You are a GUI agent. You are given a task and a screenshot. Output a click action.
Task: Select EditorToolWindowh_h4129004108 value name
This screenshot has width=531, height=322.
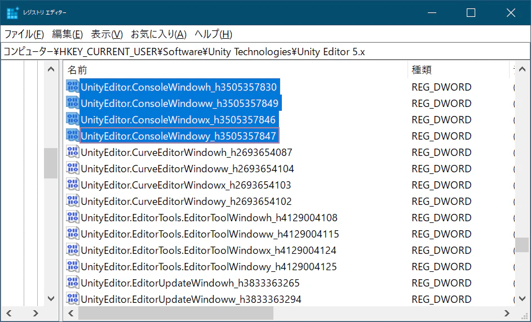pyautogui.click(x=209, y=217)
